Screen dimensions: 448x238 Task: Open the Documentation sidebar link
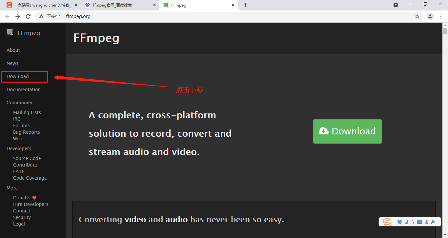click(24, 89)
